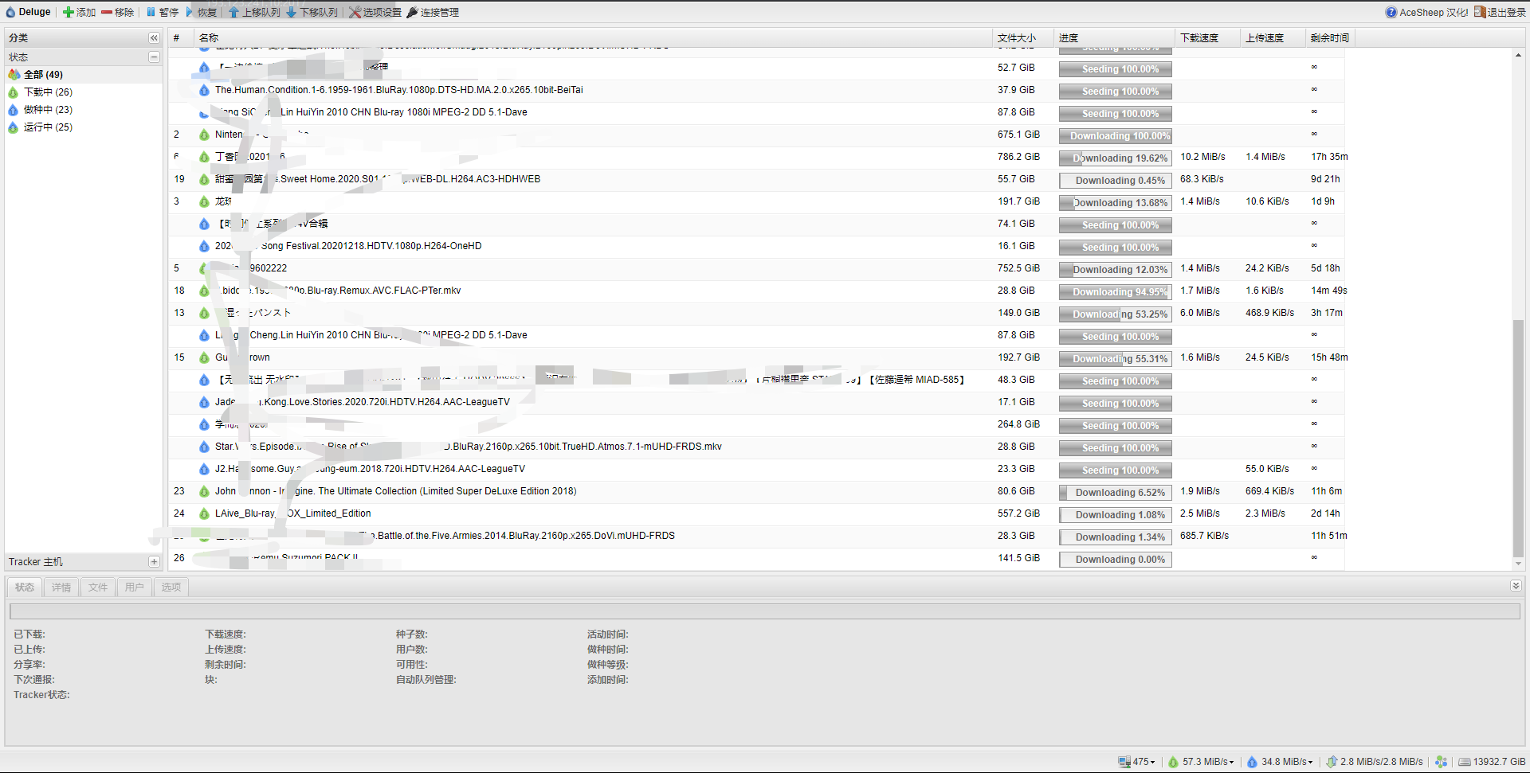Image resolution: width=1530 pixels, height=773 pixels.
Task: Click the 退出登录 logout link
Action: tap(1500, 12)
